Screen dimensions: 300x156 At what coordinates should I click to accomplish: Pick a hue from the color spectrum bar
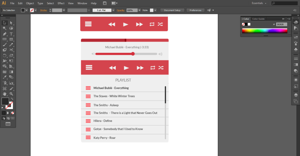click(x=265, y=31)
